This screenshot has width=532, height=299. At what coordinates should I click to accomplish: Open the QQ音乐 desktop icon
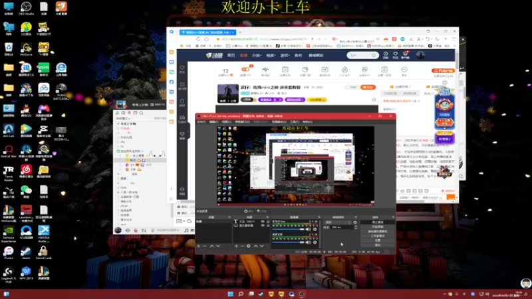[26, 29]
